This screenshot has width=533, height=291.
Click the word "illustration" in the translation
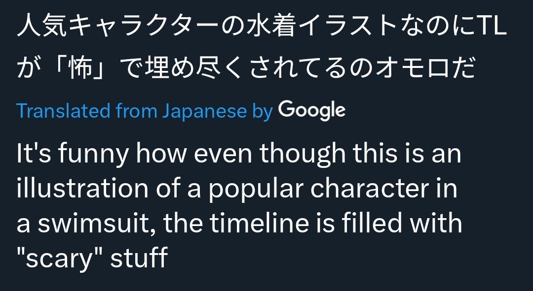coord(82,189)
